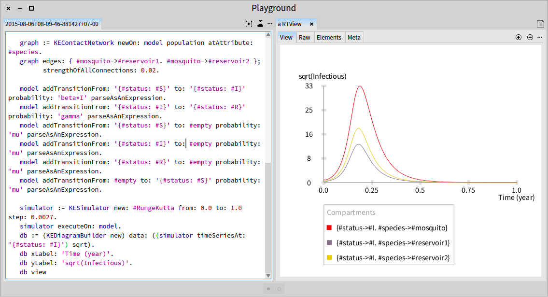Screen dimensions: 548x297
Task: Click the scroll-up arrow of code editor
Action: [268, 35]
